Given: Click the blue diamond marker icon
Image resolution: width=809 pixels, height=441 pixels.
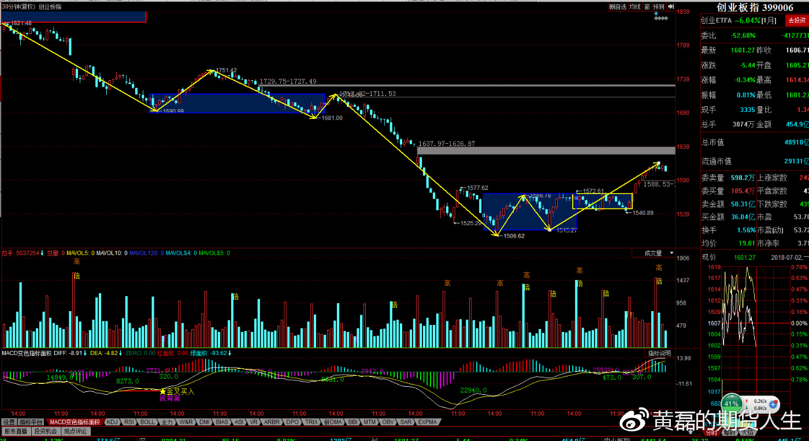Looking at the screenshot, I should click(656, 13).
